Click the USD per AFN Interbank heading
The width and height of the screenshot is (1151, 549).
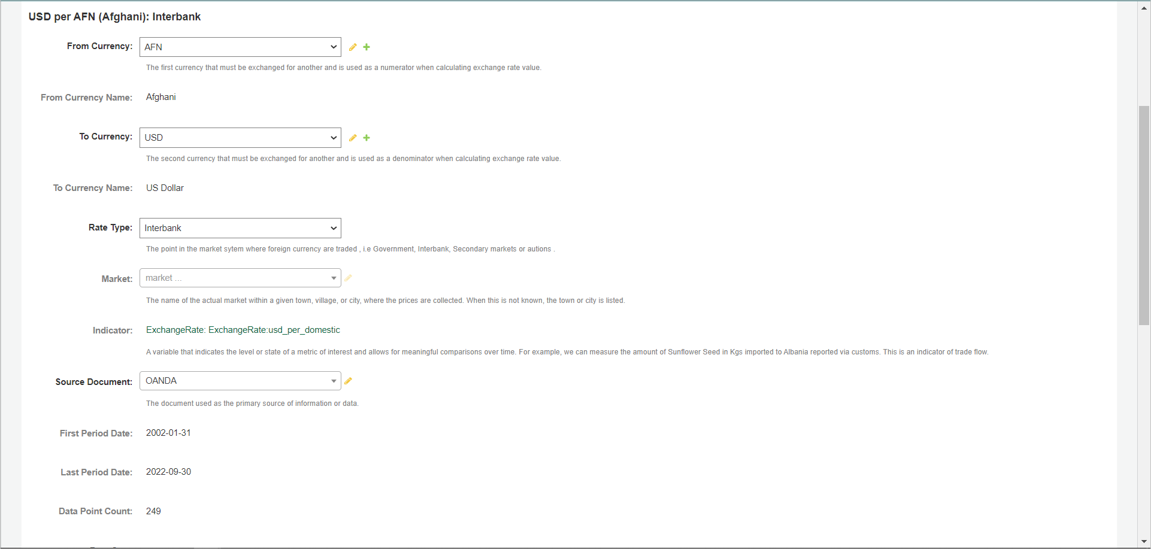[114, 17]
